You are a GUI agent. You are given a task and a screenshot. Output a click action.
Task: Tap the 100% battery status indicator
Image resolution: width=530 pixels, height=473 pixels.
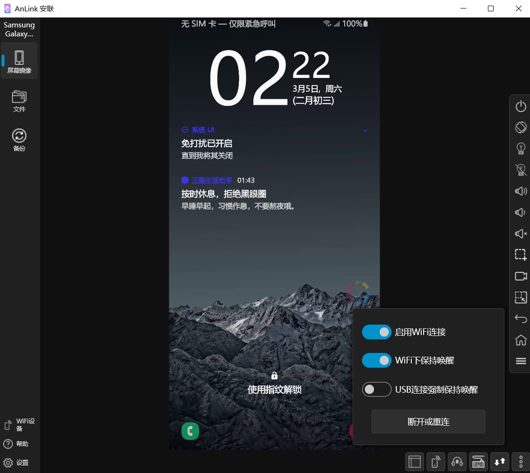[x=355, y=24]
